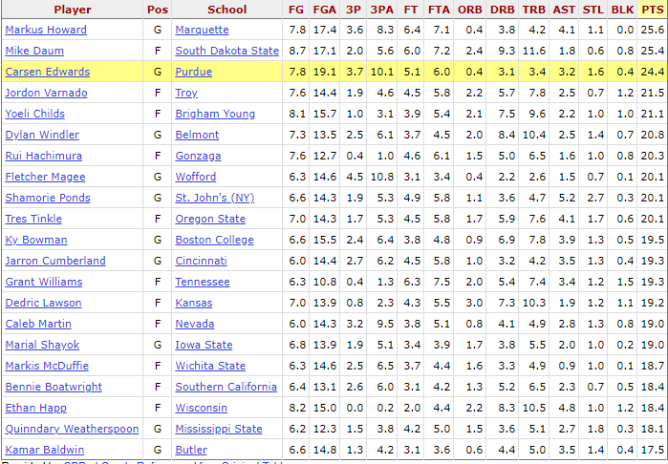Click the Rui Hachimura link

[43, 156]
